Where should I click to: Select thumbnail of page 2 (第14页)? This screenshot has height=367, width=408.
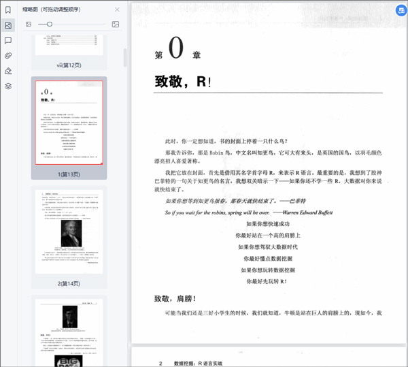pos(69,232)
